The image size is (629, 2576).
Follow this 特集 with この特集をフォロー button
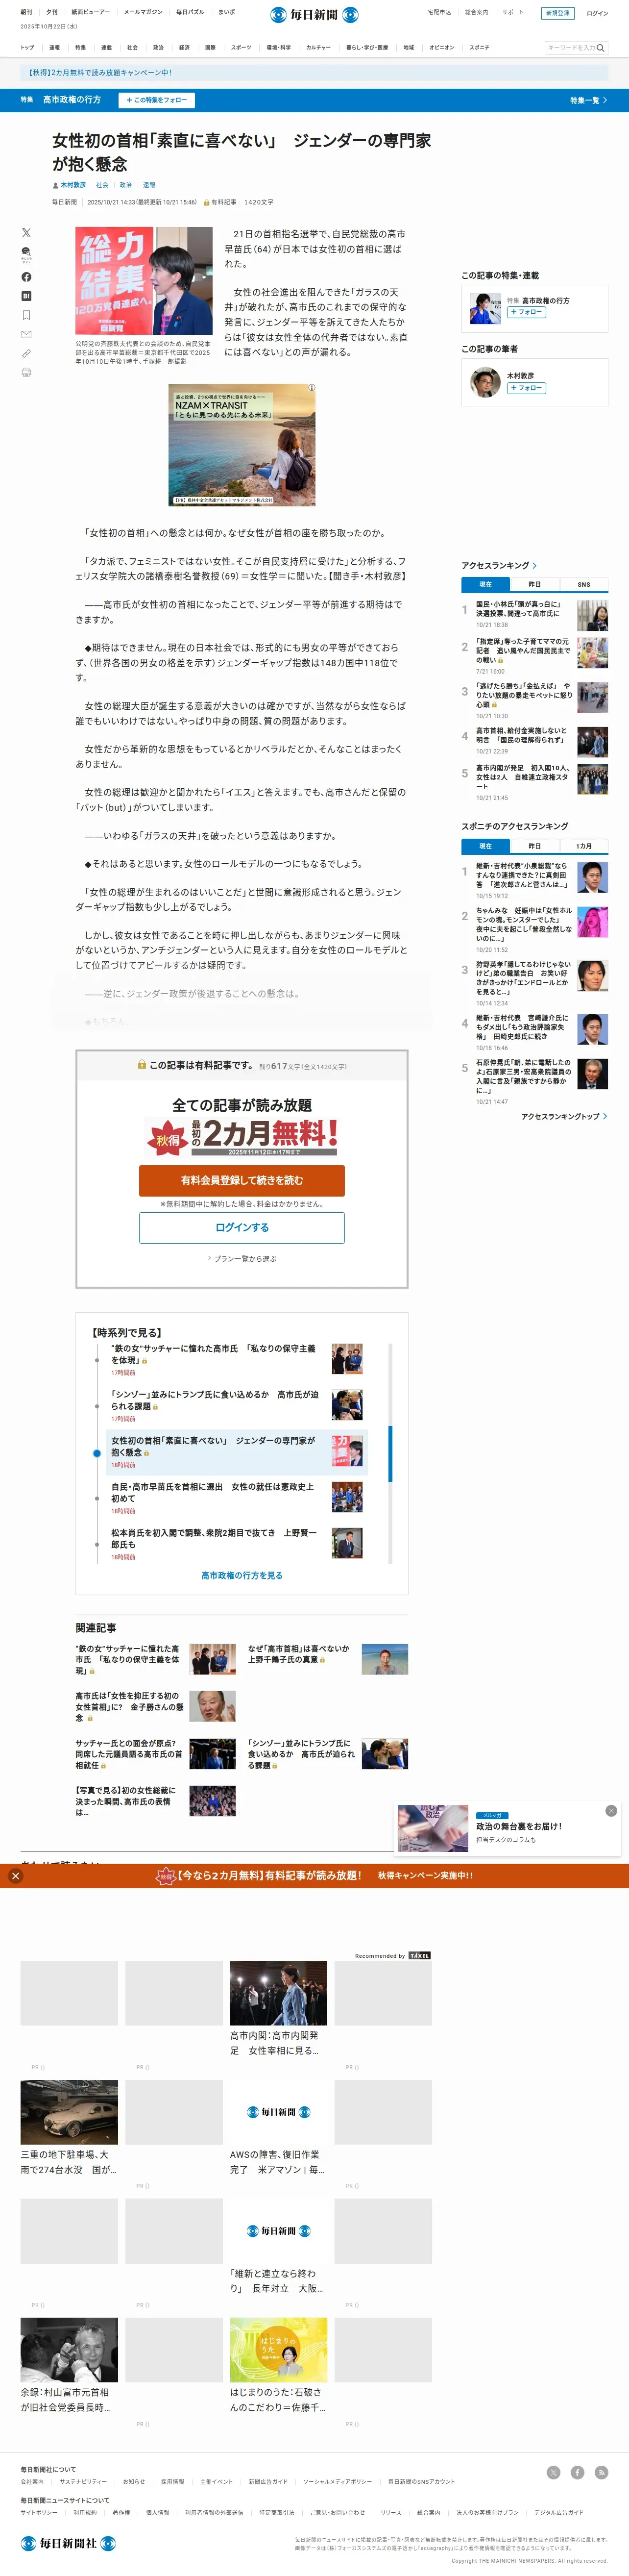[x=156, y=100]
